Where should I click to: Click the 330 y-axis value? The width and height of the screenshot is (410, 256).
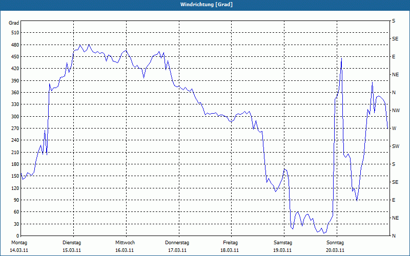tap(15, 104)
